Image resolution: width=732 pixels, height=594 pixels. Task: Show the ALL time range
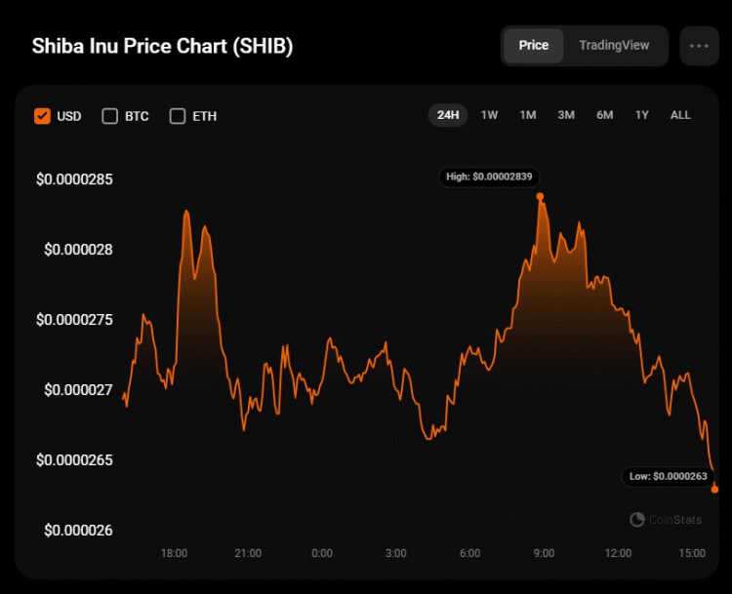click(x=680, y=115)
